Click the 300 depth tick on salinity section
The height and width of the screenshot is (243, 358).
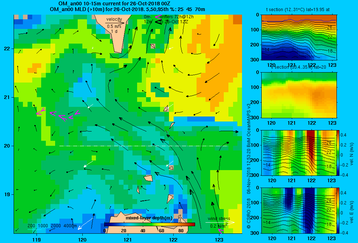click(256, 118)
